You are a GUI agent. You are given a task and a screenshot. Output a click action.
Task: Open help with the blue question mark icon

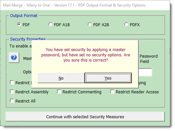pos(14,58)
